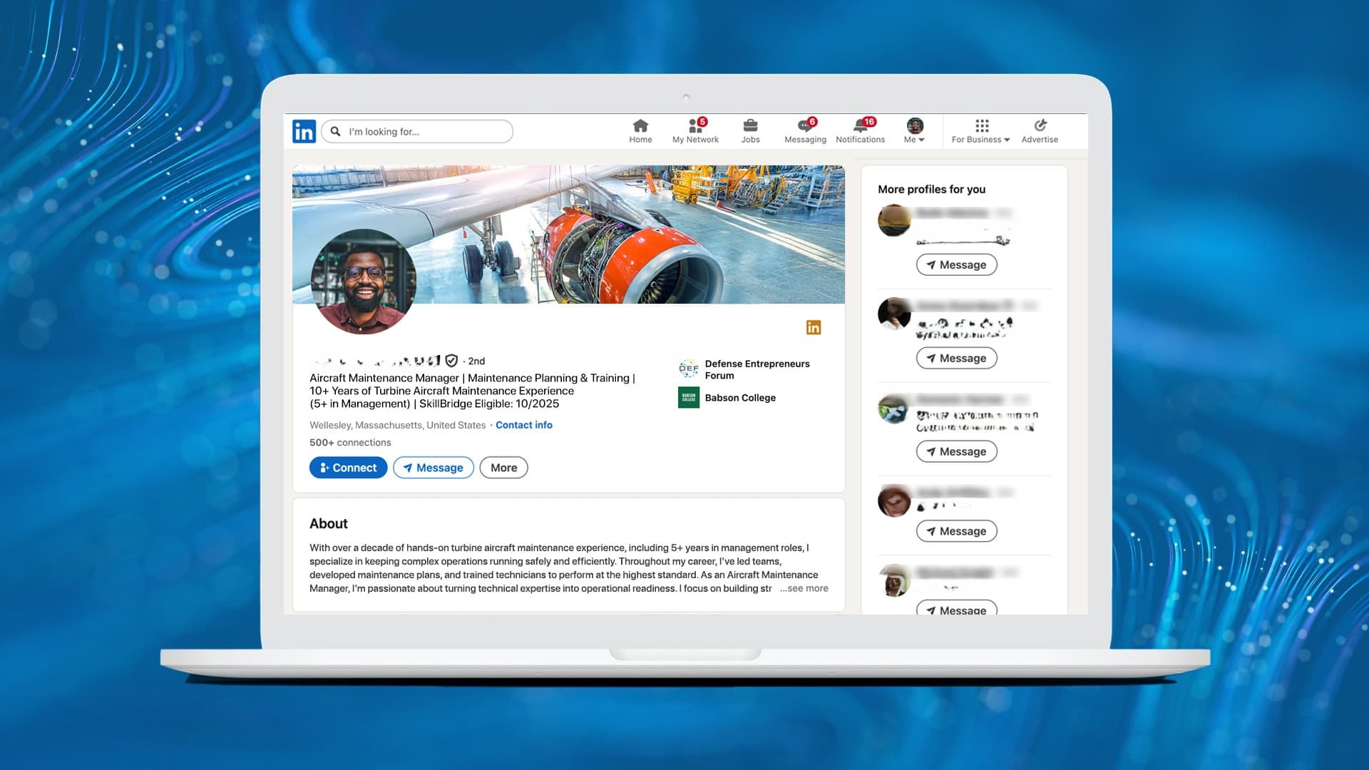This screenshot has width=1369, height=770.
Task: Open the Me profile dropdown
Action: click(914, 128)
